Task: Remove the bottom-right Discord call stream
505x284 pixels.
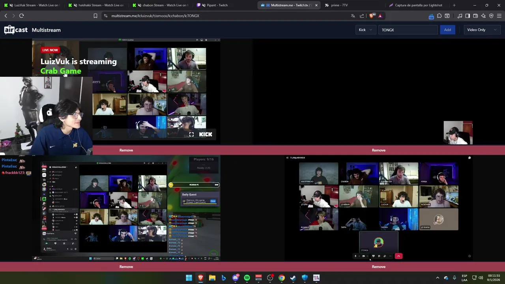Action: (379, 267)
